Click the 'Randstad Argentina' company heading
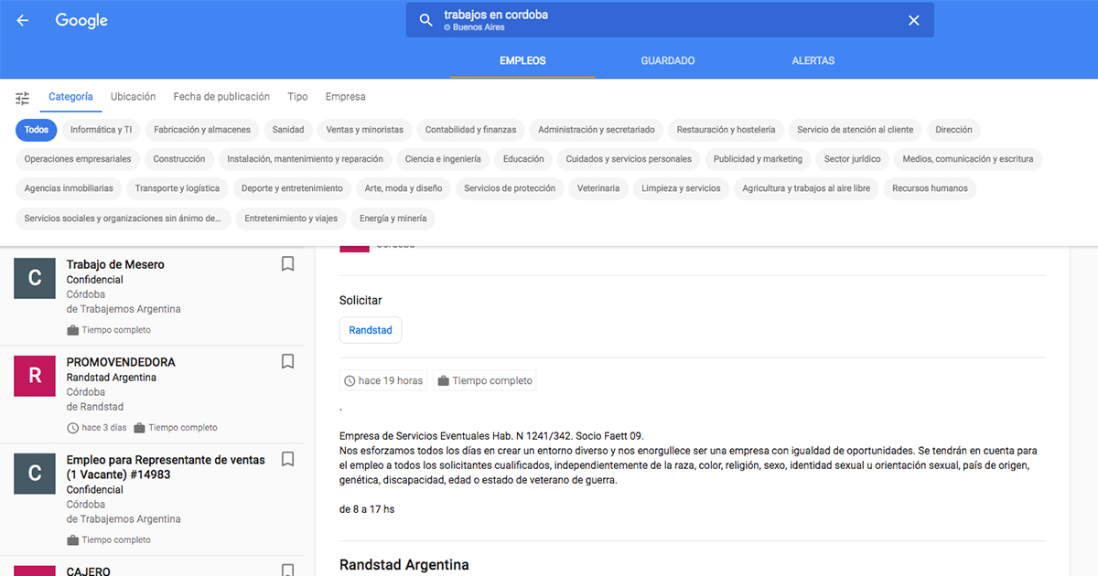The height and width of the screenshot is (576, 1098). pos(404,565)
